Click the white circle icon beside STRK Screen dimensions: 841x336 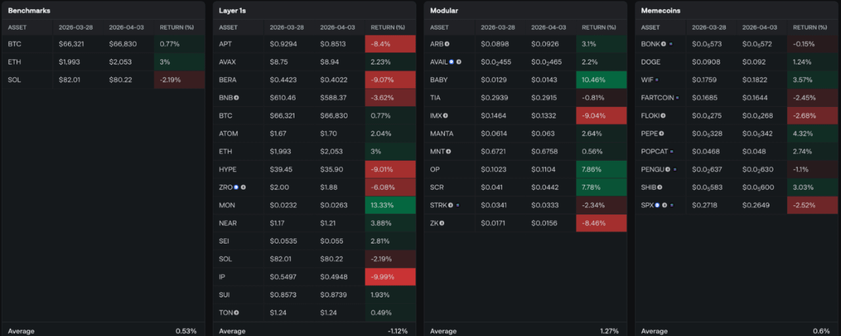[451, 205]
